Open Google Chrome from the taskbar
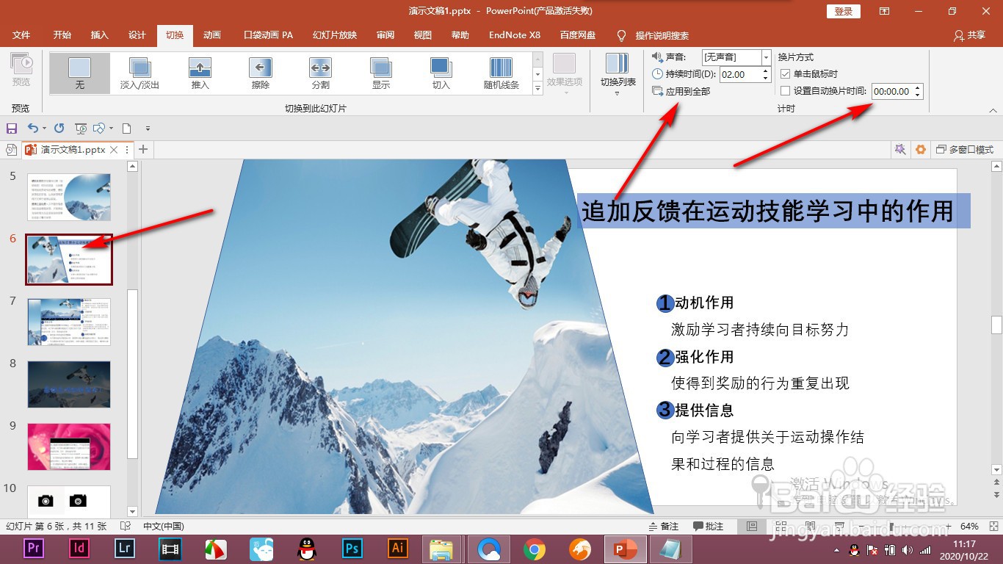 534,549
